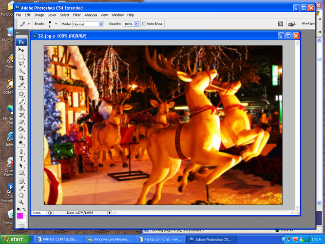This screenshot has width=325, height=244.
Task: Click the 32.jpg reindeer image canvas
Action: pyautogui.click(x=163, y=125)
